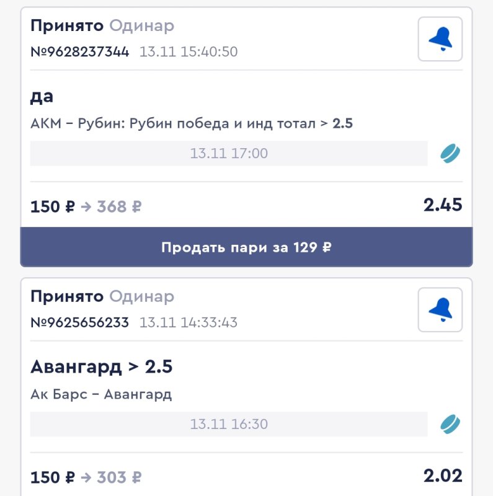Select bet number №9628237344

pos(80,51)
